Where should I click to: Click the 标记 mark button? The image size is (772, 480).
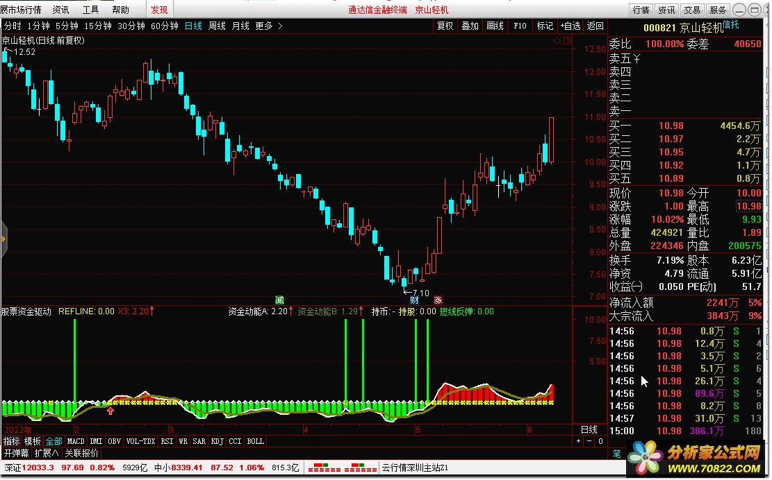tap(545, 26)
